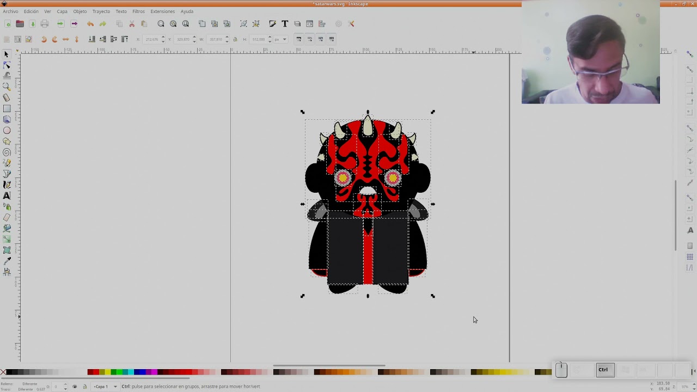
Task: Open the Trayecto menu
Action: pos(101,11)
